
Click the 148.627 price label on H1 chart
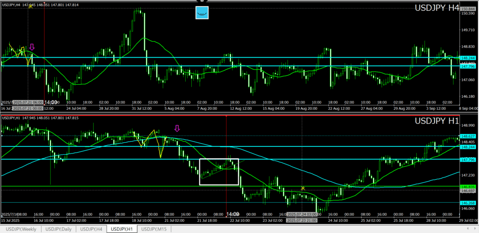click(469, 136)
